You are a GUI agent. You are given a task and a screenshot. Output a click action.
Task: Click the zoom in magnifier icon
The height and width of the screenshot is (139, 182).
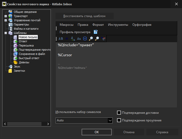pyautogui.click(x=91, y=39)
